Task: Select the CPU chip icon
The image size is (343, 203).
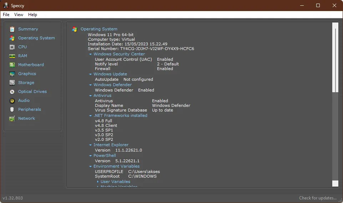Action: coord(12,47)
